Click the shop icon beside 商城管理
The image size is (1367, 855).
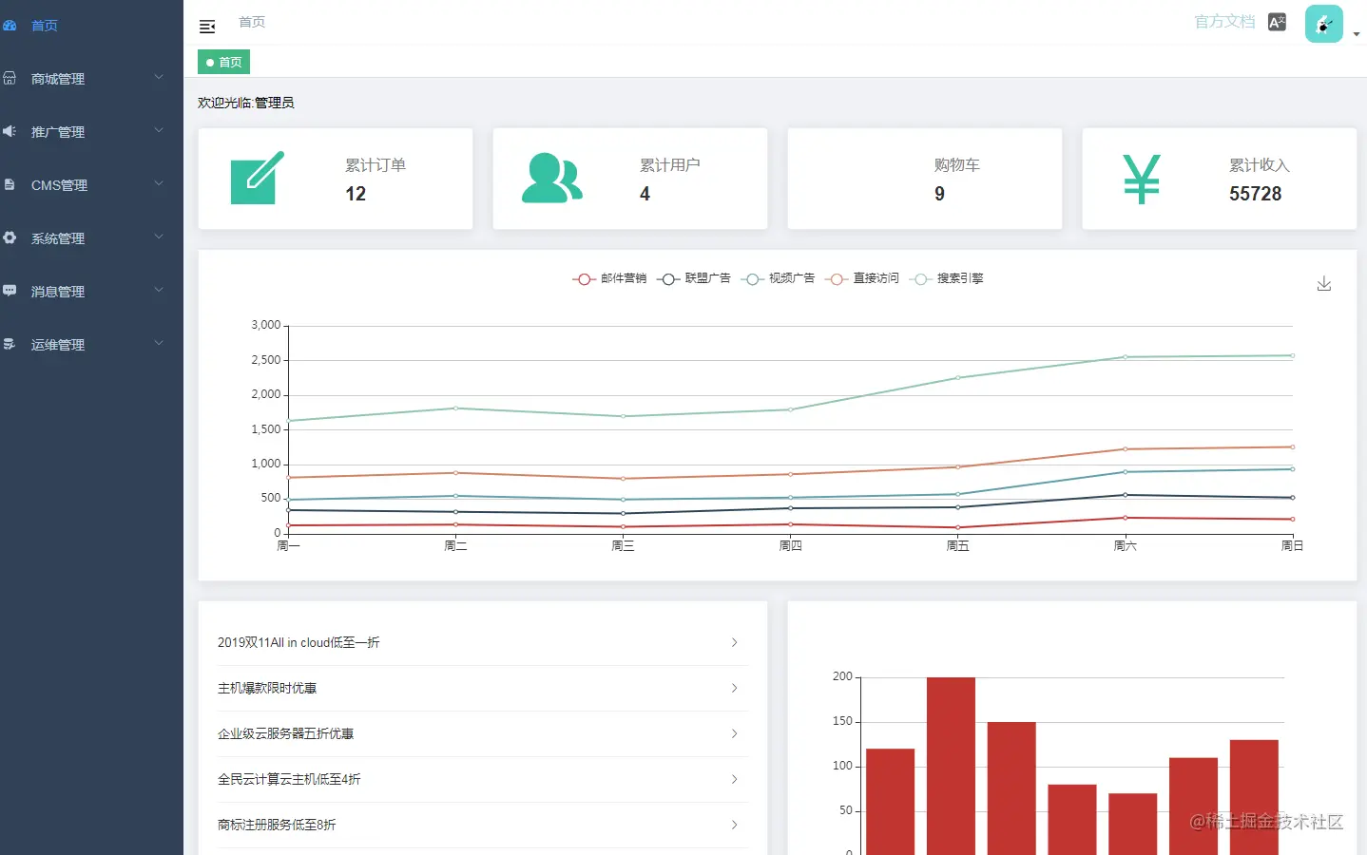tap(10, 78)
